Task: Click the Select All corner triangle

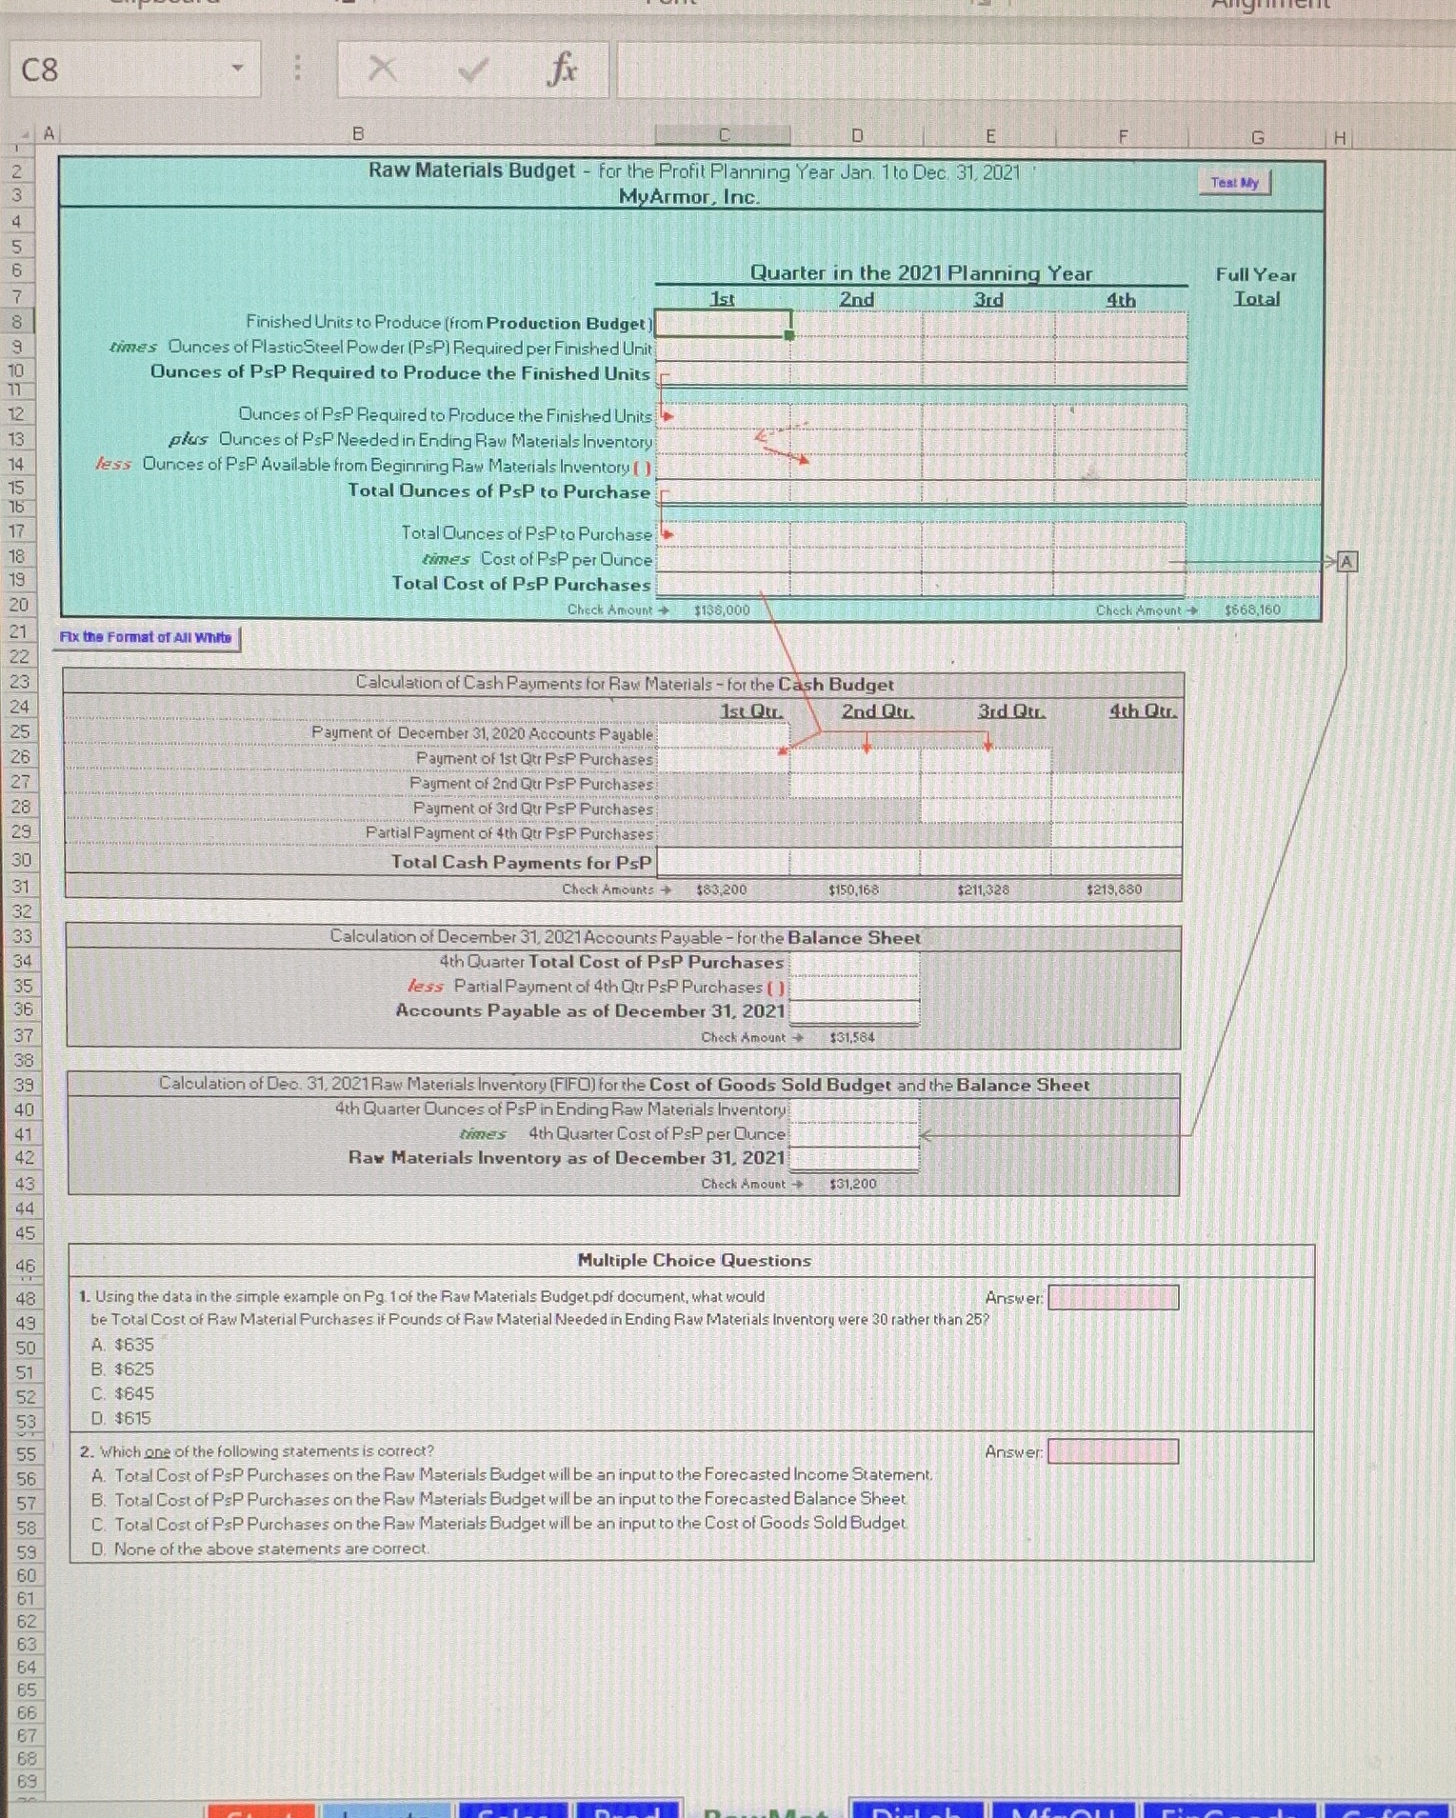Action: tap(26, 135)
